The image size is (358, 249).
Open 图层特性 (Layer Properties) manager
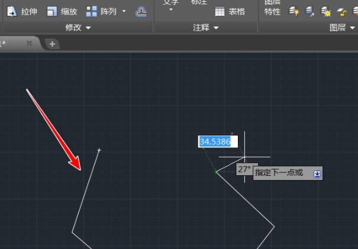[x=272, y=8]
